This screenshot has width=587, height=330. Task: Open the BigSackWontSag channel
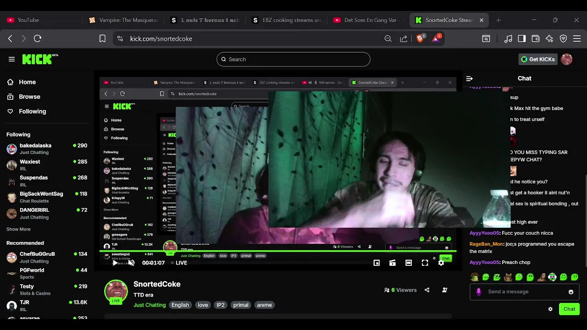(x=47, y=197)
